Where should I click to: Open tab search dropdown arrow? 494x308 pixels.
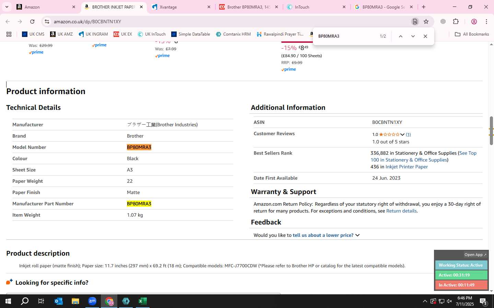pos(7,7)
